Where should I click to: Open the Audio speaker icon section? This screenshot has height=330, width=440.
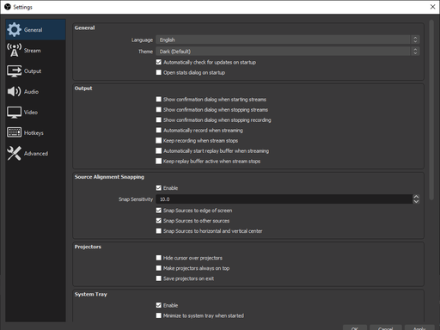[14, 91]
